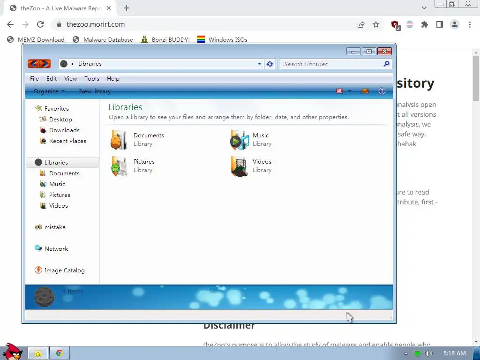Image resolution: width=480 pixels, height=360 pixels.
Task: Open the Help menu in Explorer
Action: [x=113, y=79]
